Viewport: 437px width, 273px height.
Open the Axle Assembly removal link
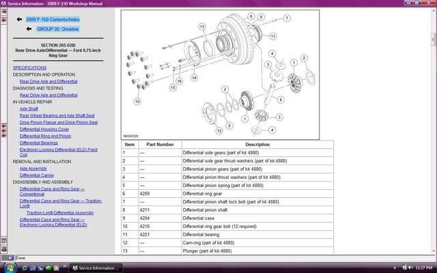[33, 169]
